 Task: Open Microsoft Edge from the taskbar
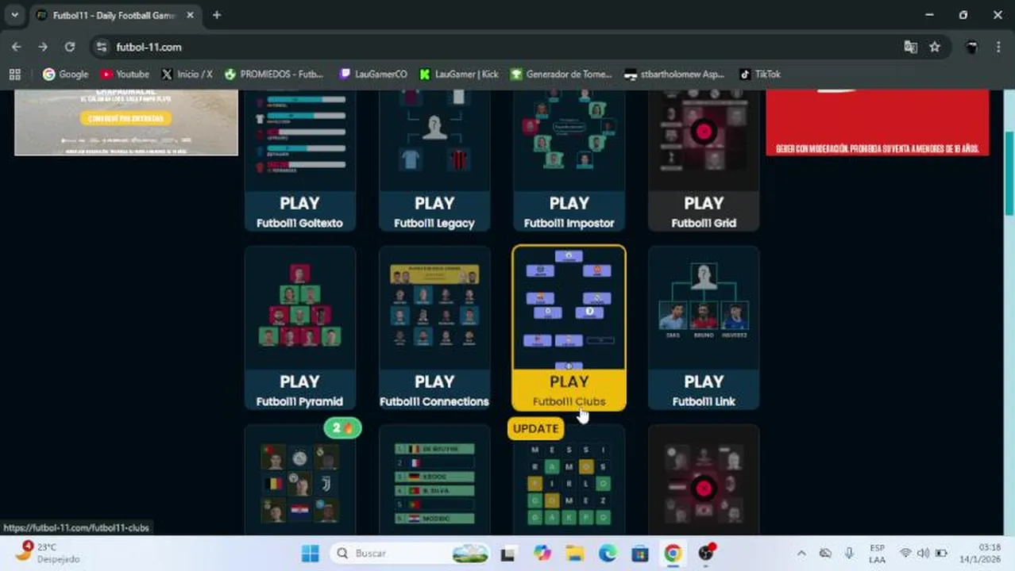click(607, 554)
